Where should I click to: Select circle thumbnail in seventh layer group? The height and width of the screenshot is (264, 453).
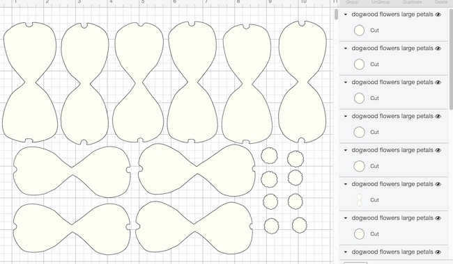tap(359, 234)
